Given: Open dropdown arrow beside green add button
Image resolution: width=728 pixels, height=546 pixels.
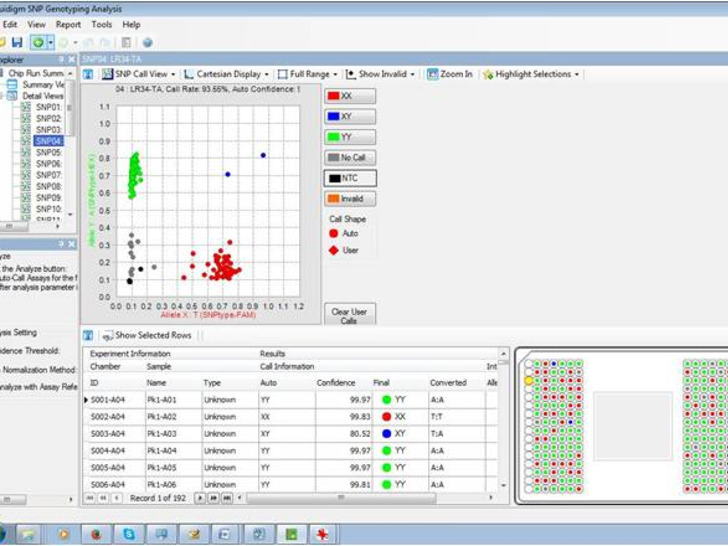Looking at the screenshot, I should point(51,43).
